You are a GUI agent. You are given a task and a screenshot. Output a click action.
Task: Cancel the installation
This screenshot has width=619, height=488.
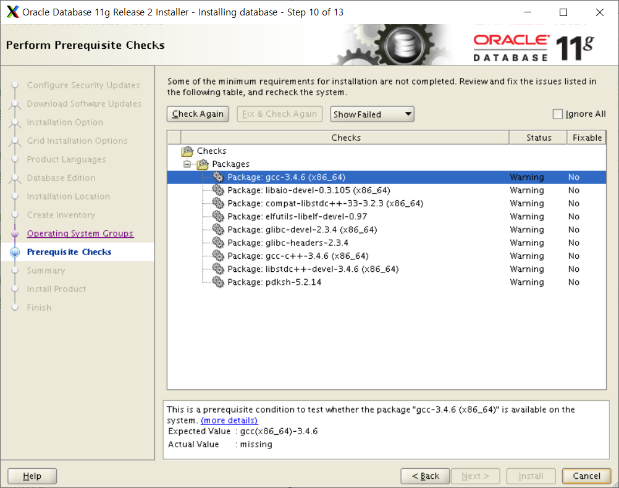(x=586, y=476)
